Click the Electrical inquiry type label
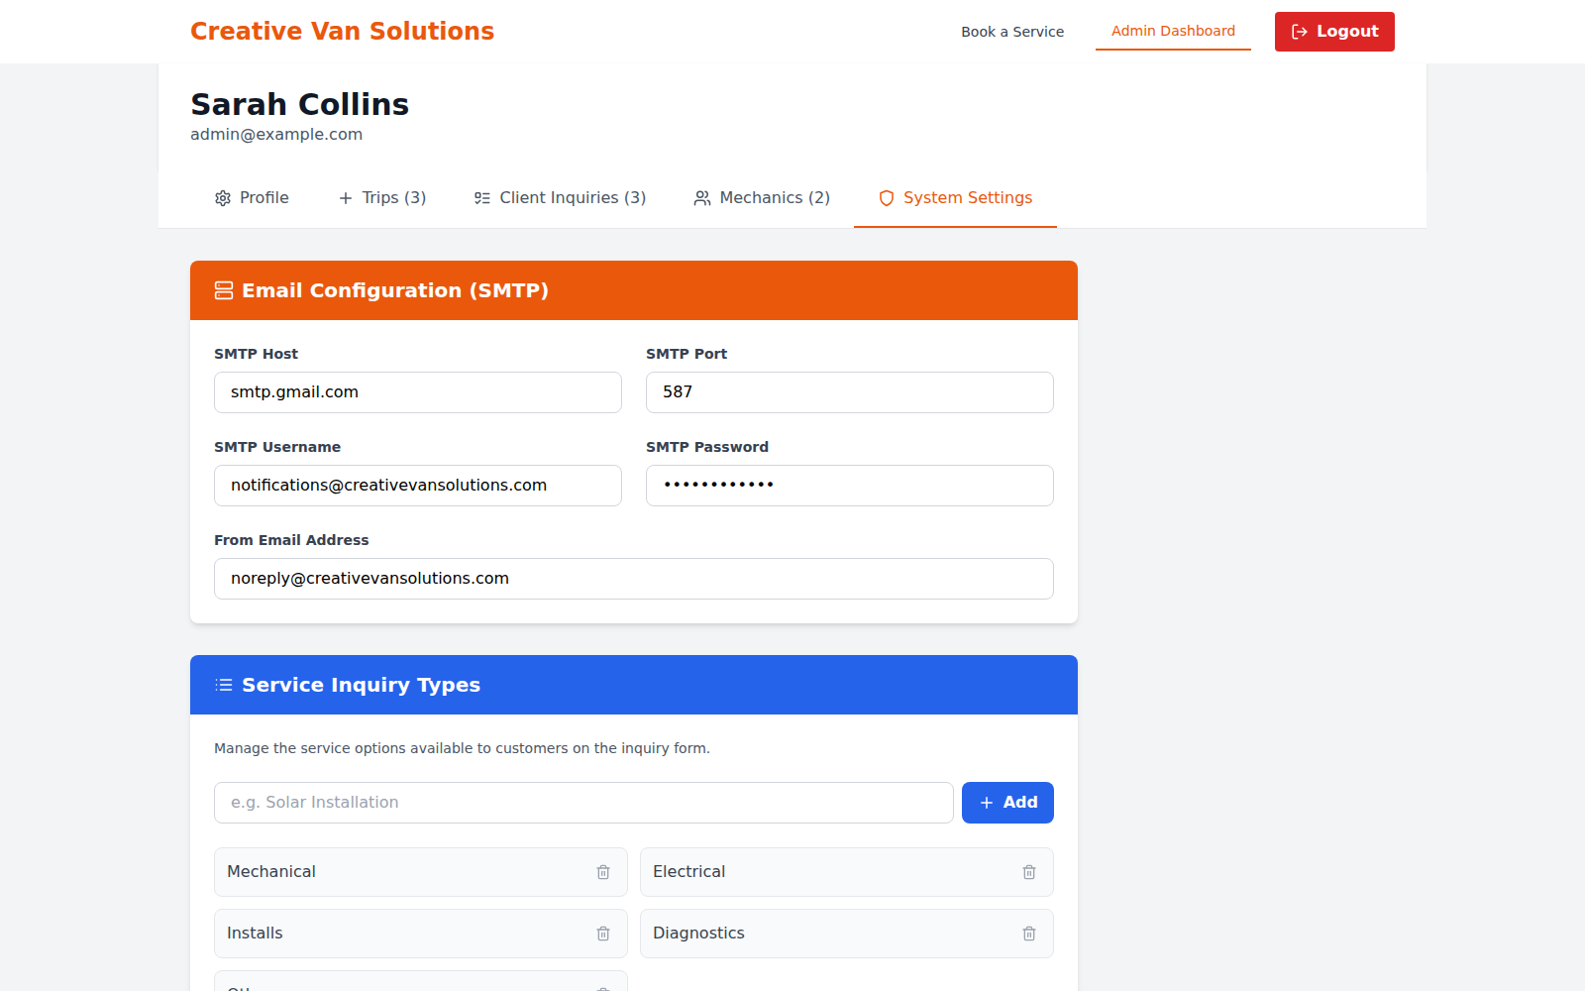 [x=688, y=872]
